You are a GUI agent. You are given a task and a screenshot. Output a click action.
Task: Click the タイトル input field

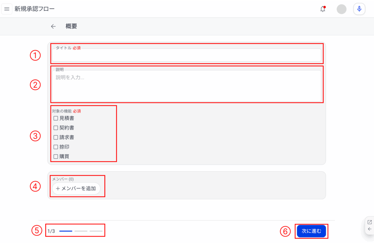(187, 56)
